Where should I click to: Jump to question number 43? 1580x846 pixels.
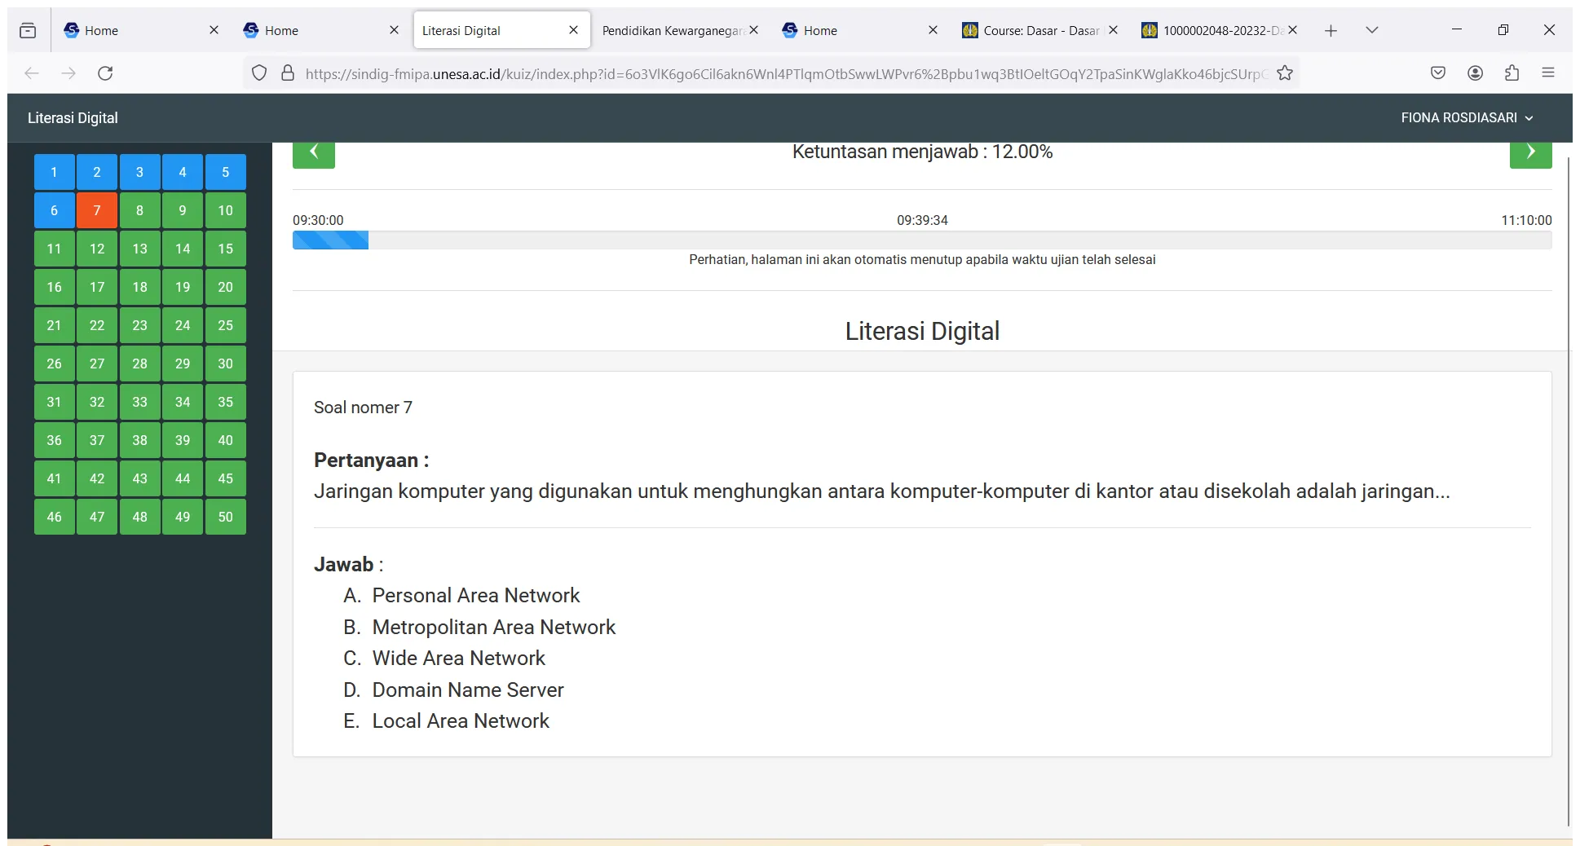139,478
